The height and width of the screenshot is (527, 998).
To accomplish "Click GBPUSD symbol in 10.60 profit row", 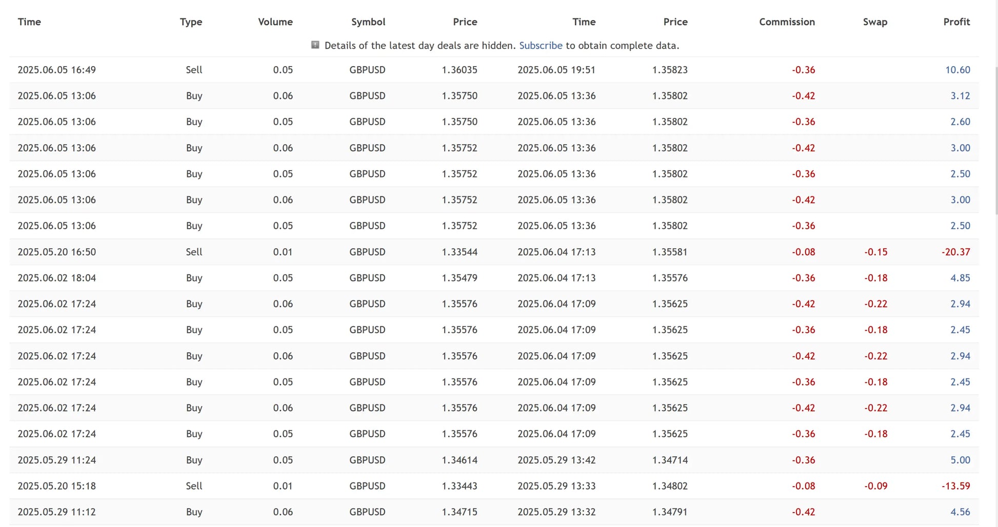I will (367, 70).
